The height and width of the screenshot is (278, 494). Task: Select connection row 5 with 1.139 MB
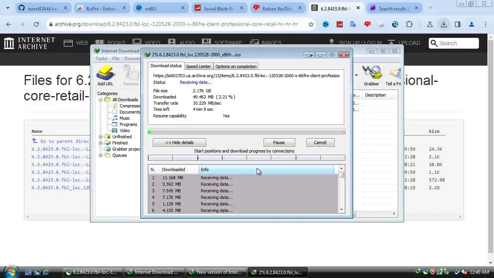[243, 204]
